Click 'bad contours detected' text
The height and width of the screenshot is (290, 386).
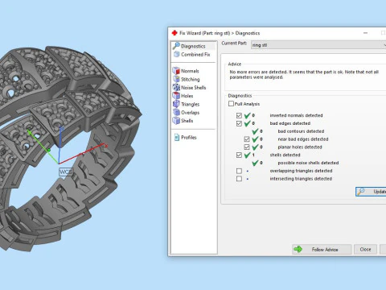[x=301, y=131]
